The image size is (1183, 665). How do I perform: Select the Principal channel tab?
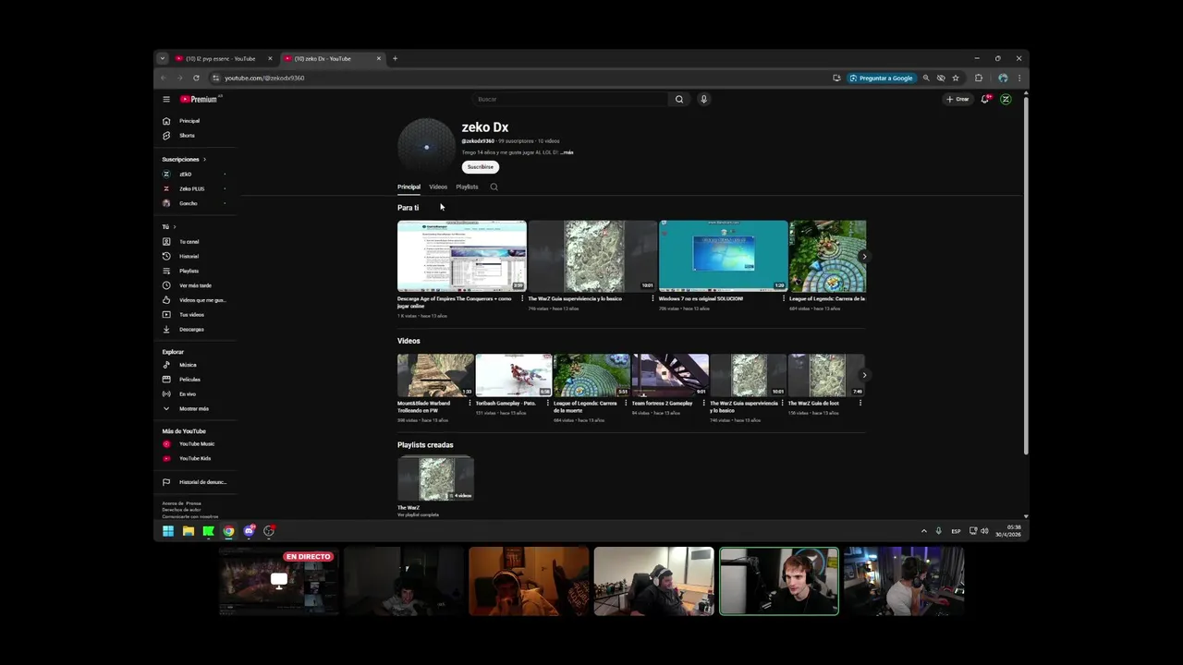(x=409, y=187)
